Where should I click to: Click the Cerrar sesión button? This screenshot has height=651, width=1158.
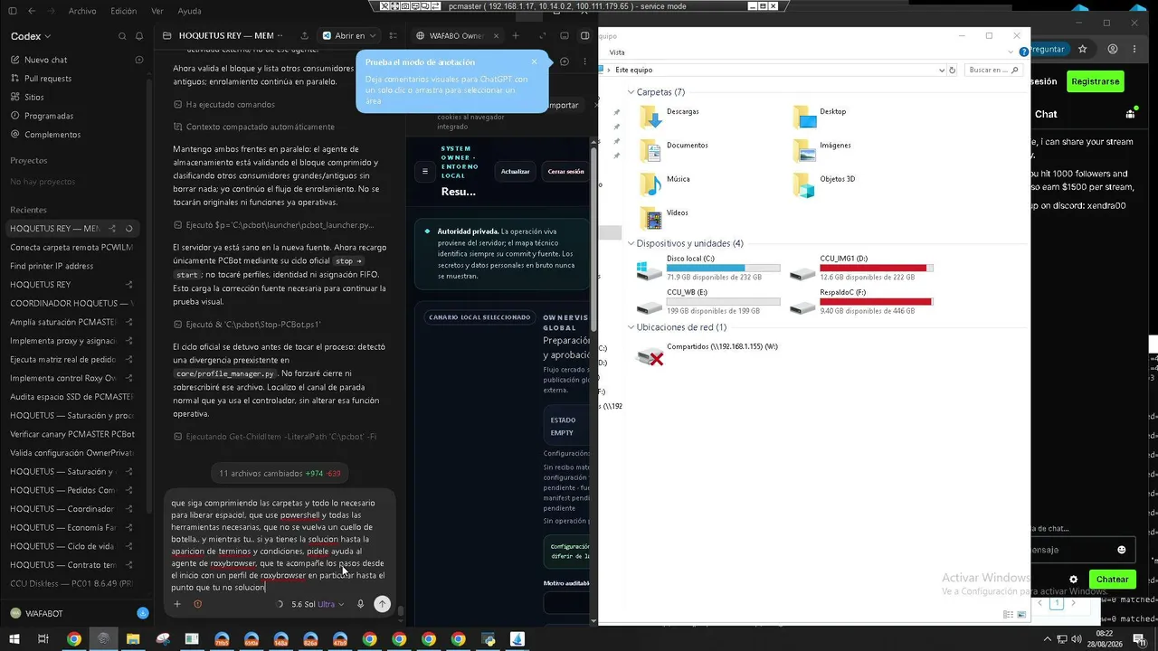[565, 171]
